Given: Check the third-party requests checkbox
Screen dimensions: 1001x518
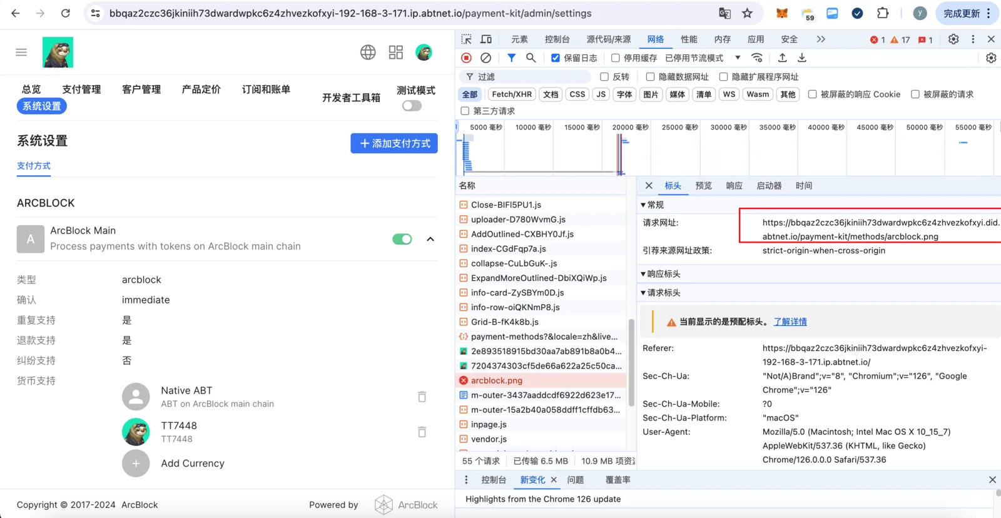Looking at the screenshot, I should [465, 111].
